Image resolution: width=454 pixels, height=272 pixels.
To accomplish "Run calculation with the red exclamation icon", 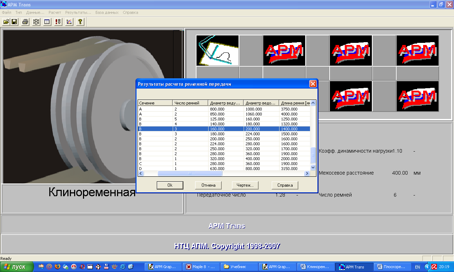I will [x=58, y=22].
